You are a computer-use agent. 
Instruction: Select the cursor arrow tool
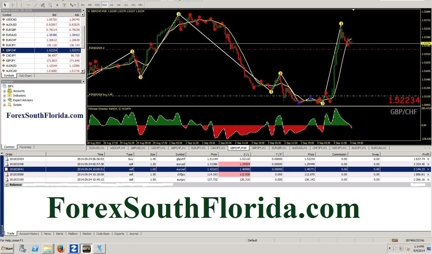(x=4, y=5)
